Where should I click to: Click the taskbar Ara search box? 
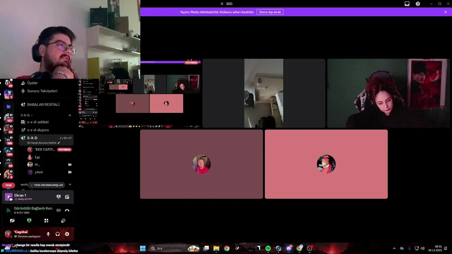point(175,248)
